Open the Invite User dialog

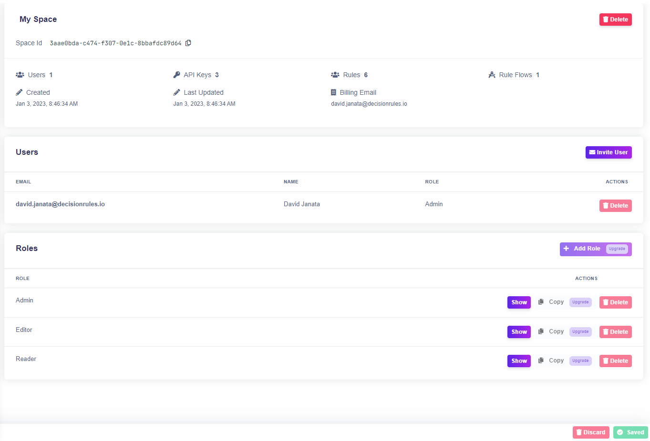click(609, 152)
